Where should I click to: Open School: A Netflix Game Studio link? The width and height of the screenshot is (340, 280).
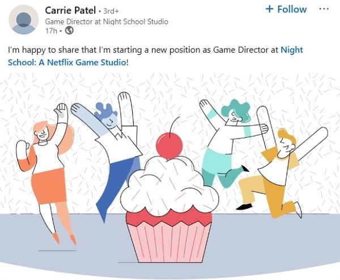pyautogui.click(x=67, y=63)
